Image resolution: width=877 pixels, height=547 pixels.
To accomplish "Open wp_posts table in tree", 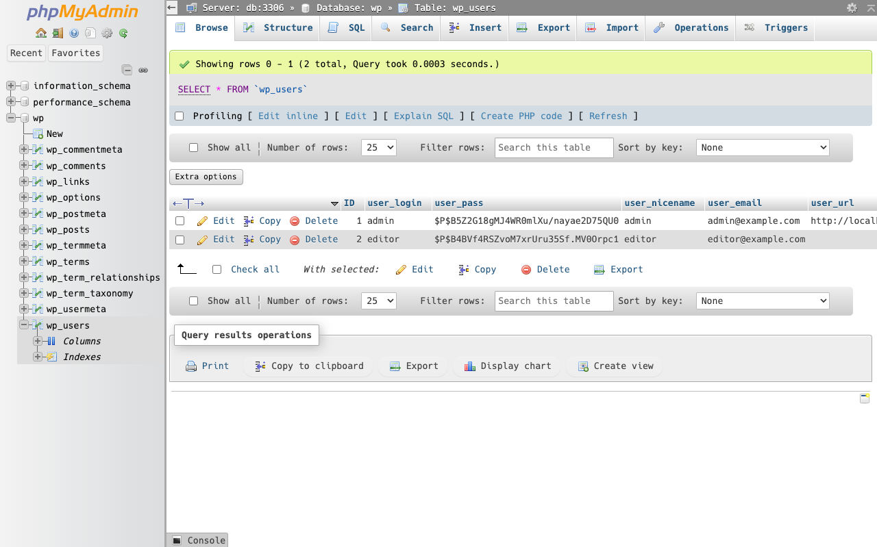I will coord(68,229).
